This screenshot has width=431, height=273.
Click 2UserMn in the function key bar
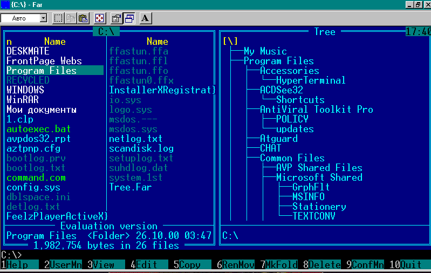click(x=63, y=265)
